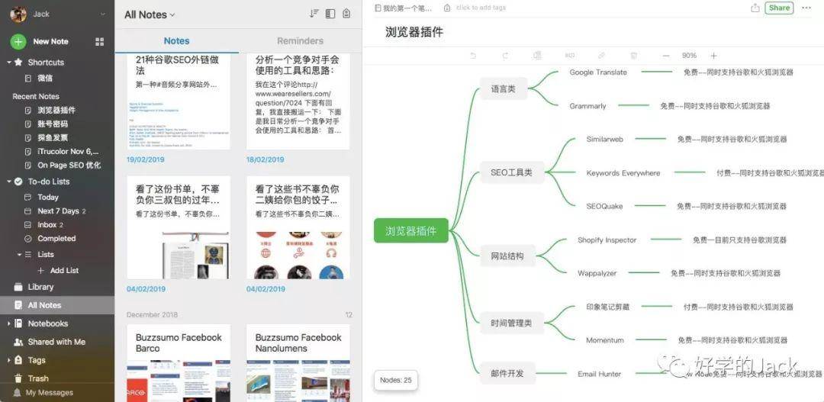Click the link icon in mind map toolbar

click(x=602, y=56)
